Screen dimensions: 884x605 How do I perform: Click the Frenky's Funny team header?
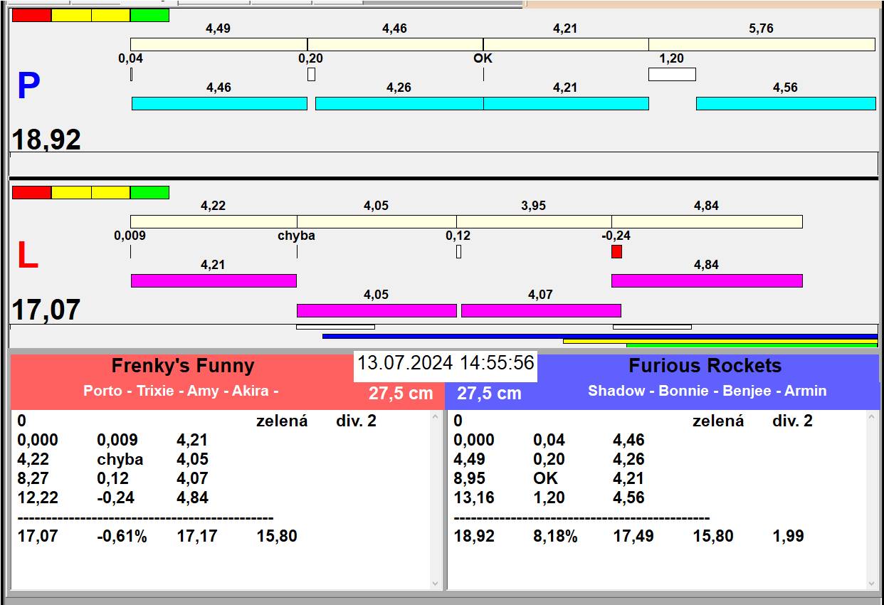tap(182, 367)
